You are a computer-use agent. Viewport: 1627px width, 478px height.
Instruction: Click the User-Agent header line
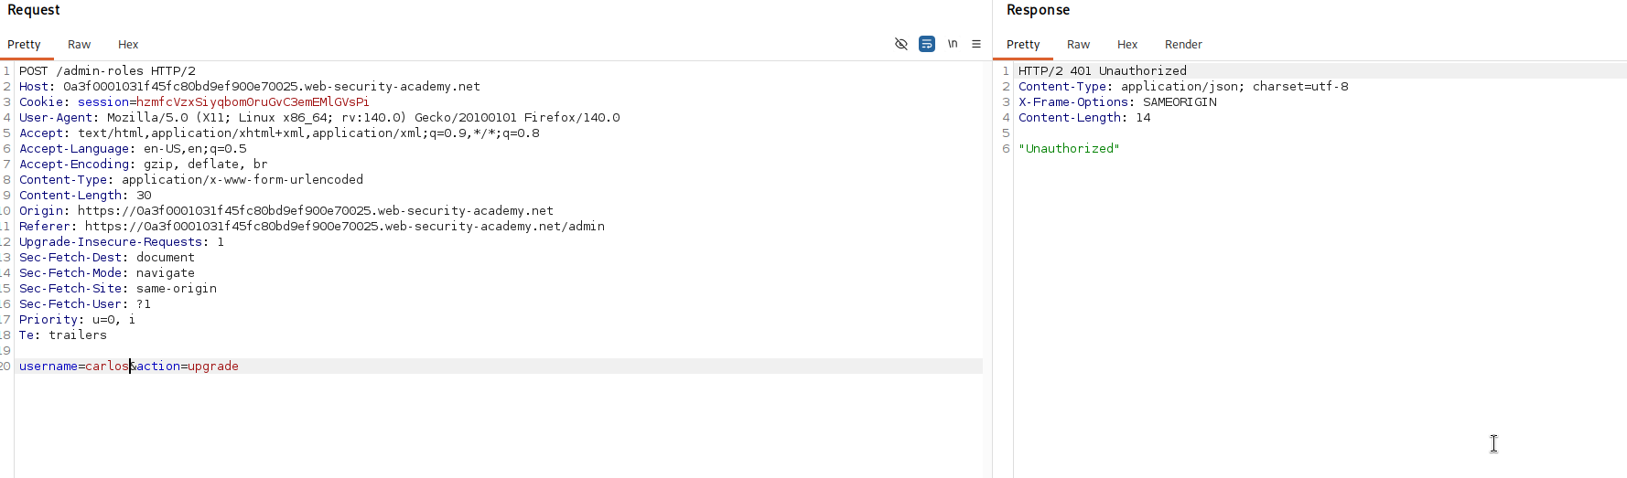[x=319, y=117]
